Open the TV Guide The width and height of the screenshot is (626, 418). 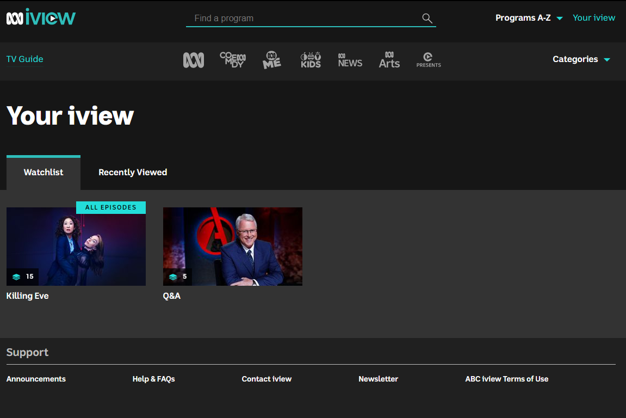click(x=24, y=59)
